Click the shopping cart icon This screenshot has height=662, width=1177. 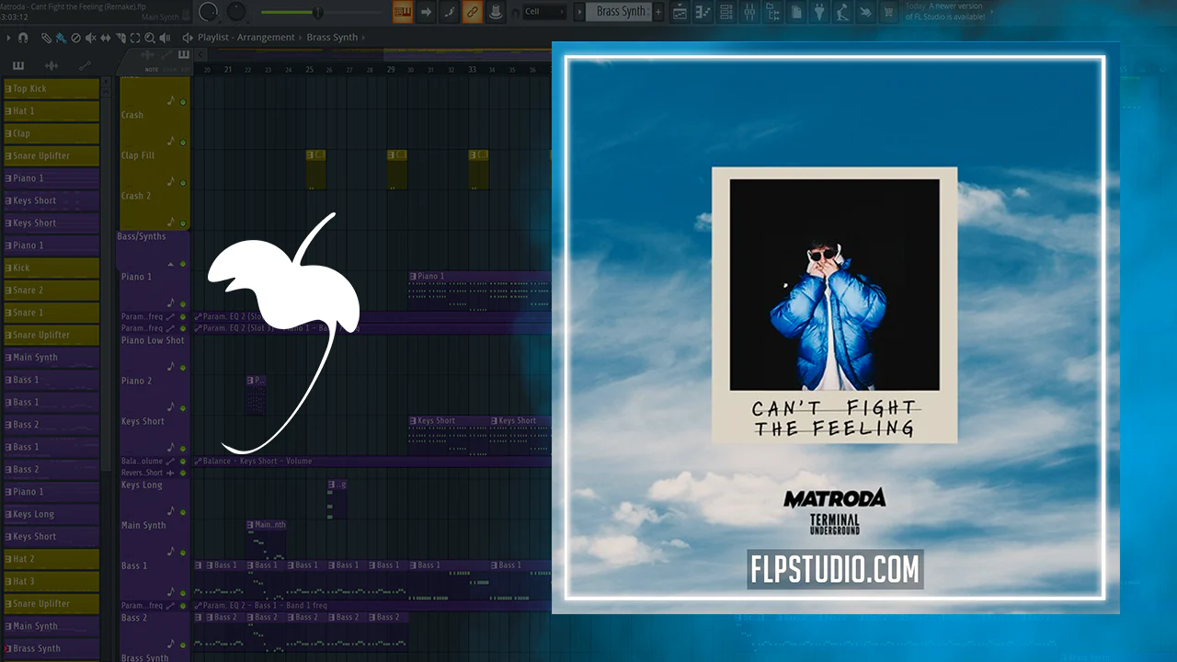[x=889, y=12]
